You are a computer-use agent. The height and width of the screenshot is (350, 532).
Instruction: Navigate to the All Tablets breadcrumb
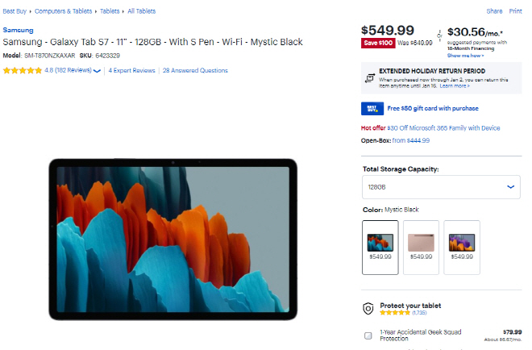pos(142,11)
